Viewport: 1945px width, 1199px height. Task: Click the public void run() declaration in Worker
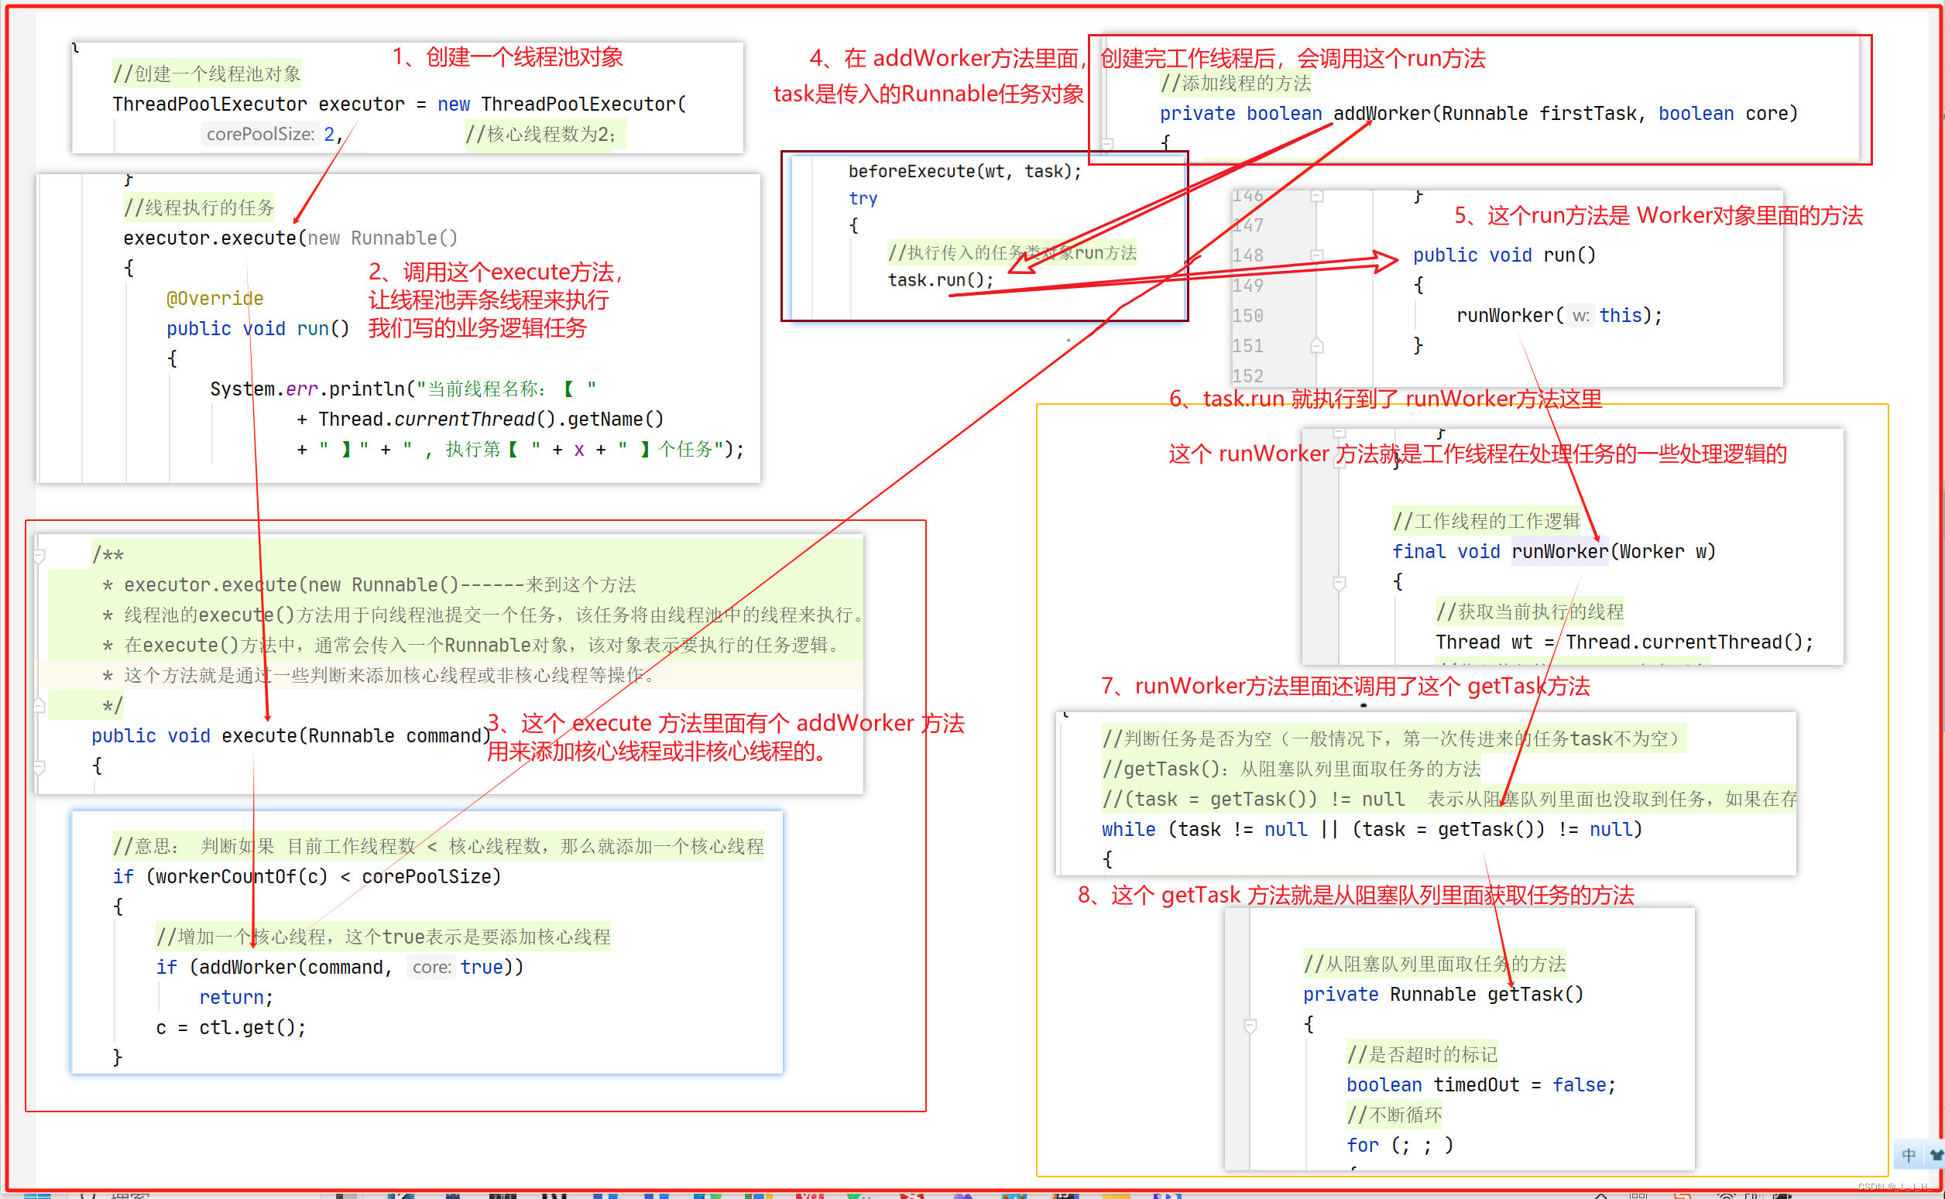1504,255
